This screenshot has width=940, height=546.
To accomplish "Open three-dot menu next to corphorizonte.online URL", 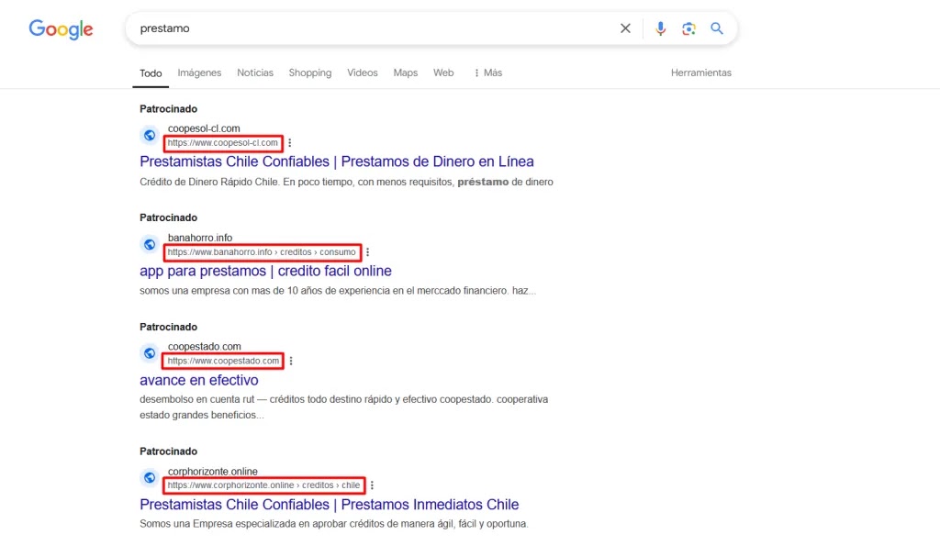I will pos(372,485).
